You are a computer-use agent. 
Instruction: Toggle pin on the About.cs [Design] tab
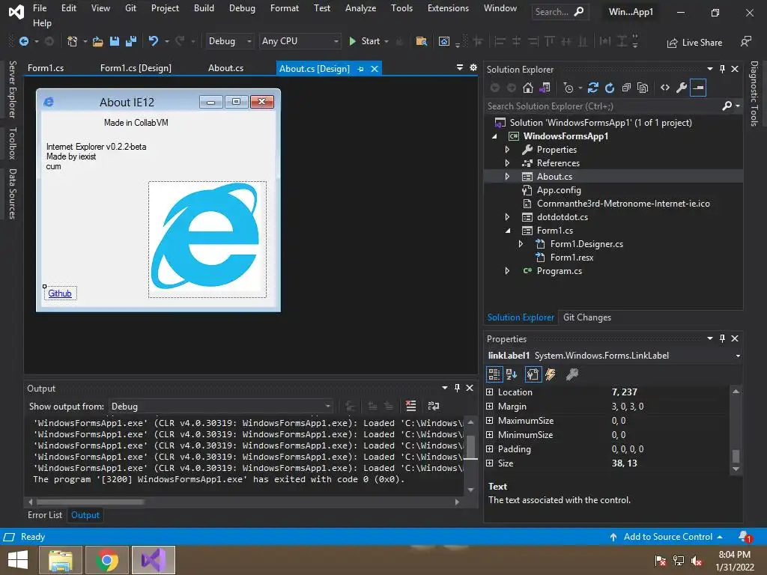point(360,69)
